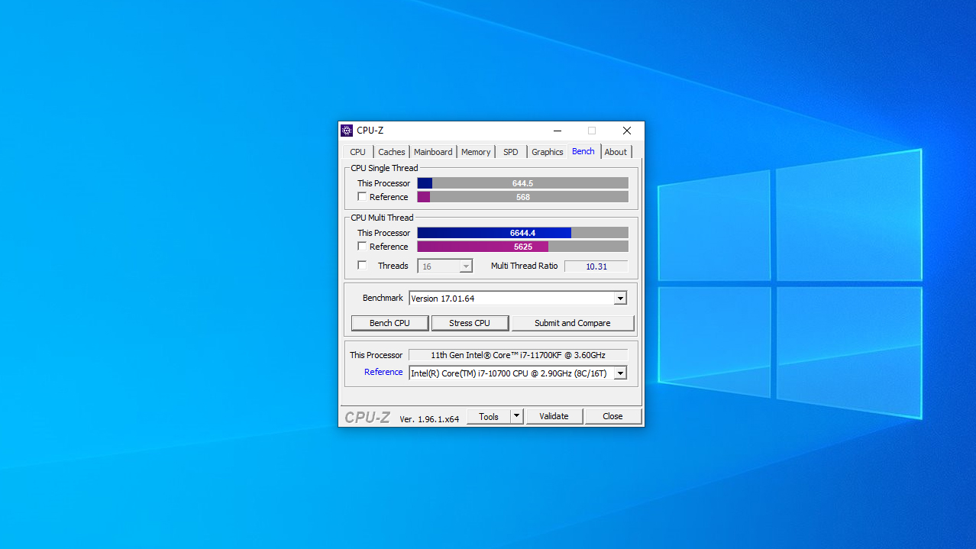Close the CPU-Z window via title bar X
Screen dimensions: 976x549
(627, 131)
